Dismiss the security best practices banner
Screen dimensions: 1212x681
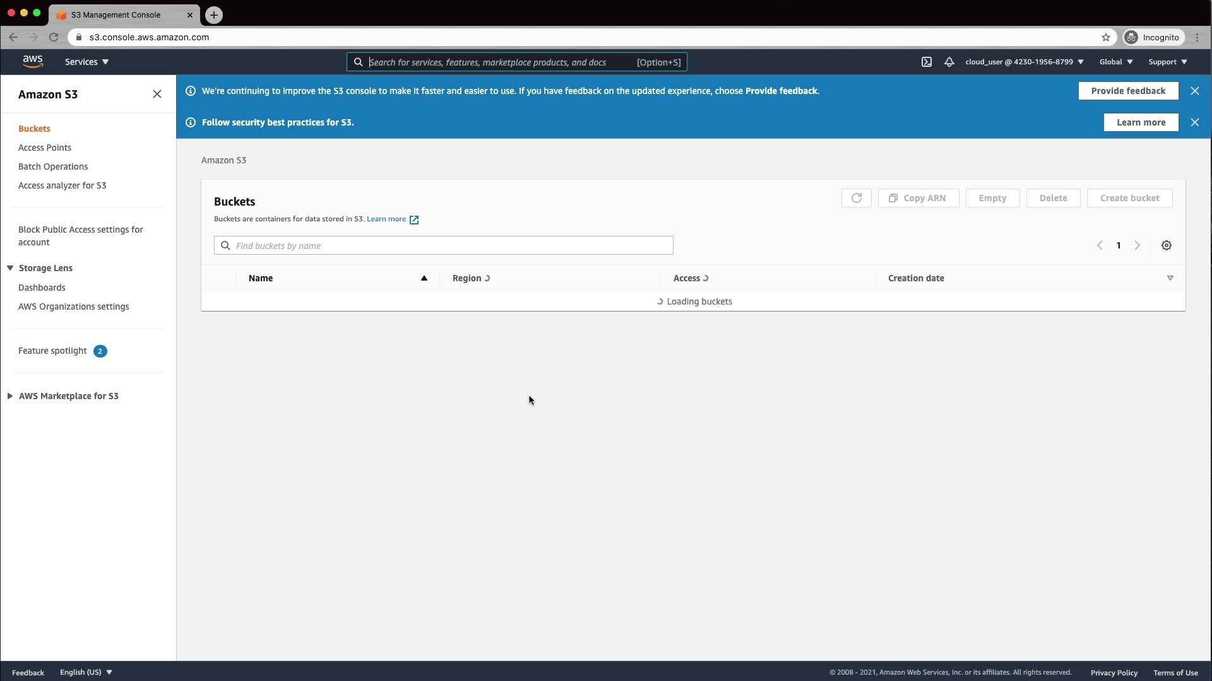1194,122
